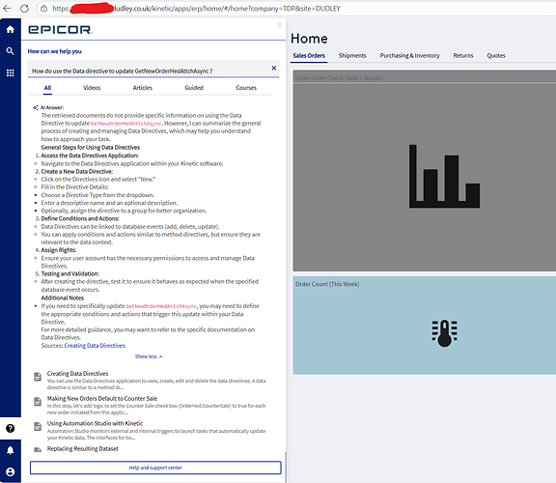Viewport: 556px width, 483px height.
Task: Open the Shipments tab on Home
Action: click(352, 55)
